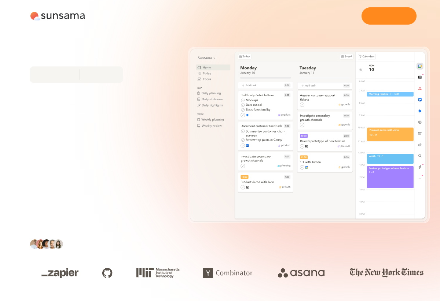Complete Monday's Investigate secondary growth channels task
Screen dimensions: 440x301
243,166
